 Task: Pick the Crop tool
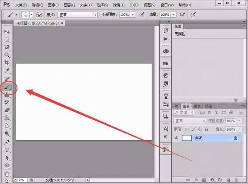click(7, 63)
